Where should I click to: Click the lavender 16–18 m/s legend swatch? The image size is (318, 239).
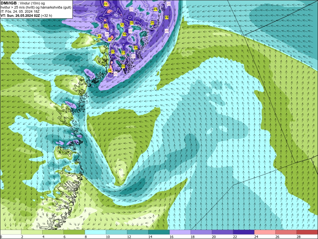pos(180,232)
